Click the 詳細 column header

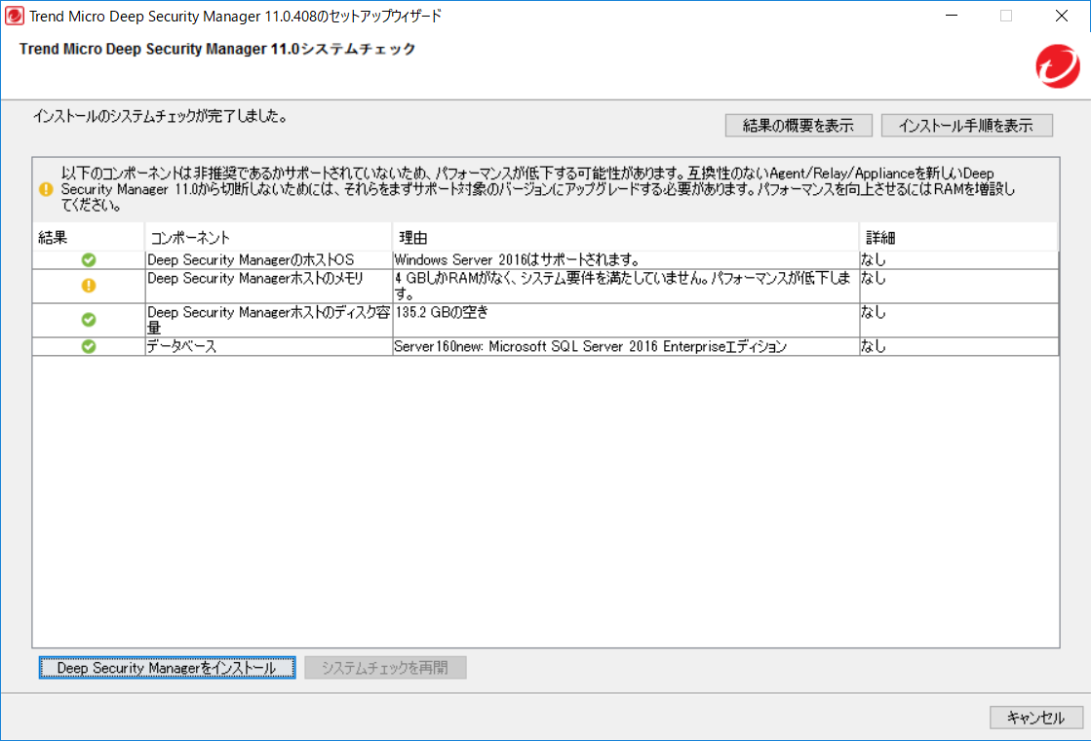(x=958, y=237)
